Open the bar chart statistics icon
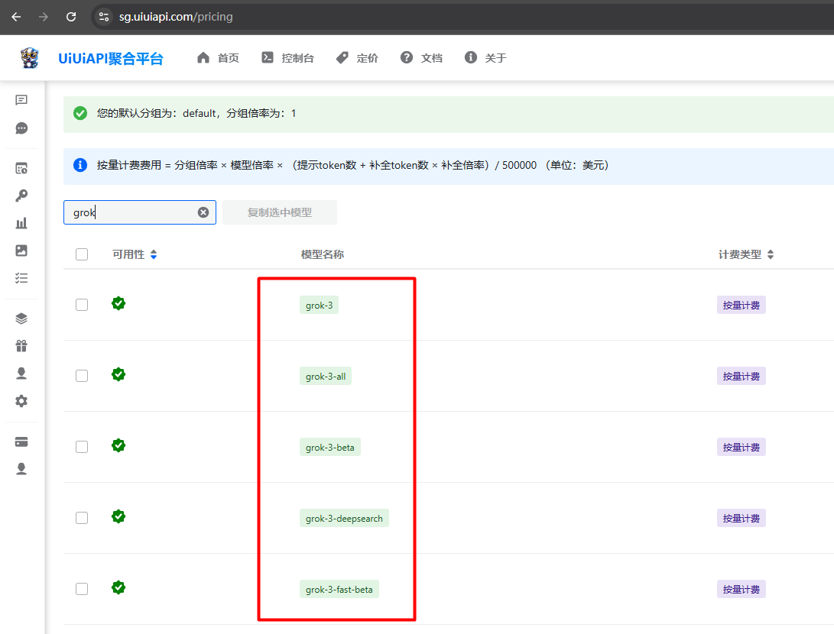The height and width of the screenshot is (634, 834). [x=22, y=222]
